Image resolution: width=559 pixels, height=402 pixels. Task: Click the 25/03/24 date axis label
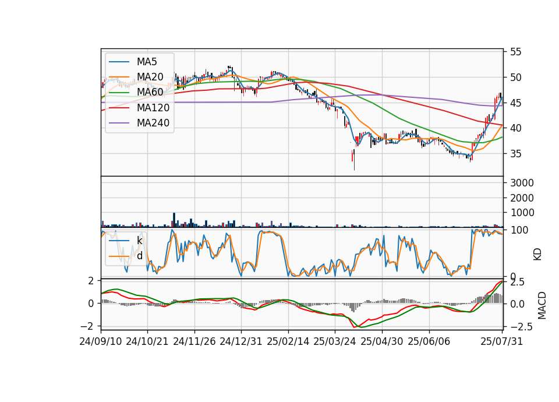coord(335,341)
